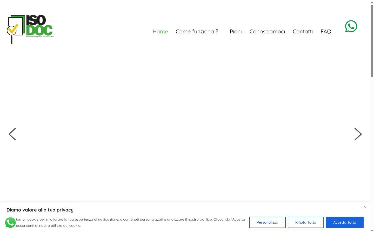Open the FAQ page
The height and width of the screenshot is (233, 374).
[326, 32]
